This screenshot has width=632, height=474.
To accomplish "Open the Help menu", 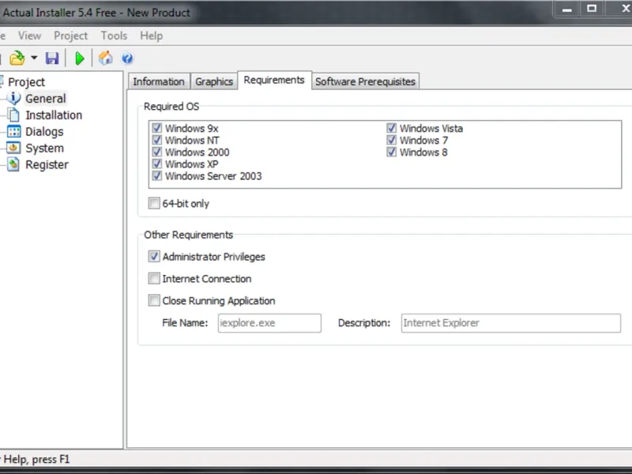I will coord(152,36).
